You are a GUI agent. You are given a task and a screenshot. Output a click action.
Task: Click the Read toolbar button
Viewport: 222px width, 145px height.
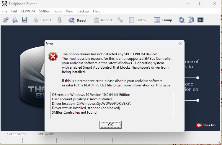(77, 20)
